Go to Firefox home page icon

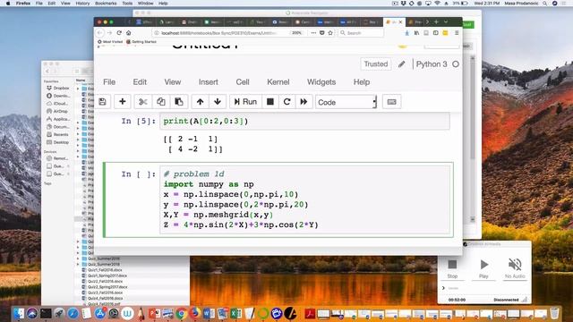click(x=129, y=33)
